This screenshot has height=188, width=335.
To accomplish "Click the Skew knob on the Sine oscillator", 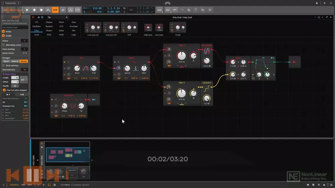I will click(x=77, y=68).
